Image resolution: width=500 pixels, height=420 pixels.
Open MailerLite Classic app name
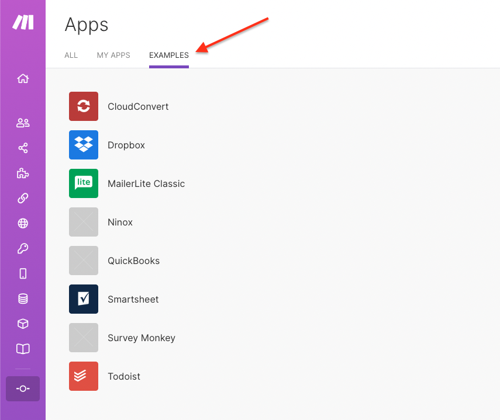coord(146,184)
